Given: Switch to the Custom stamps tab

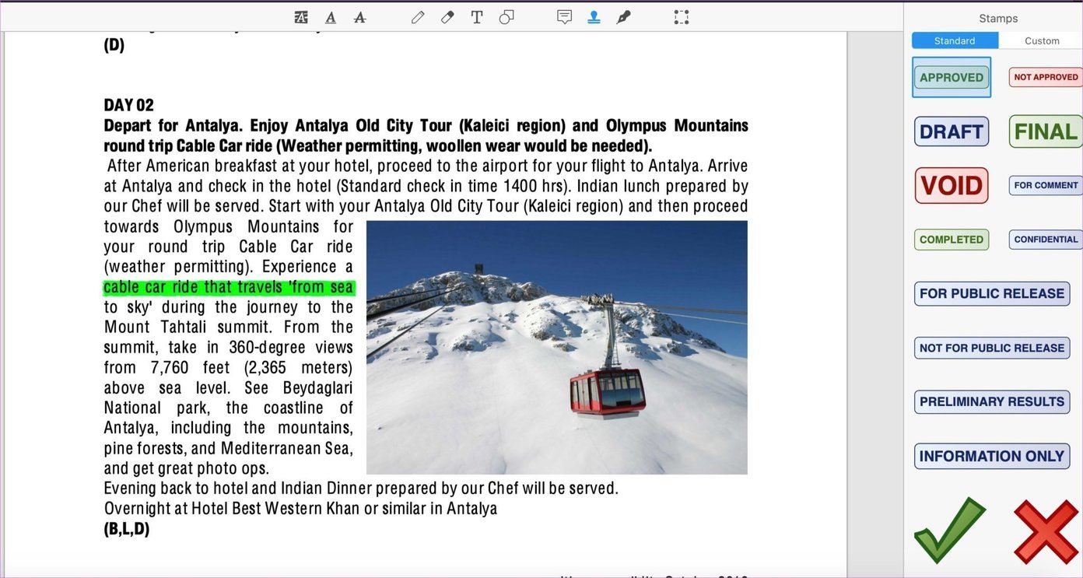Looking at the screenshot, I should (x=1041, y=40).
